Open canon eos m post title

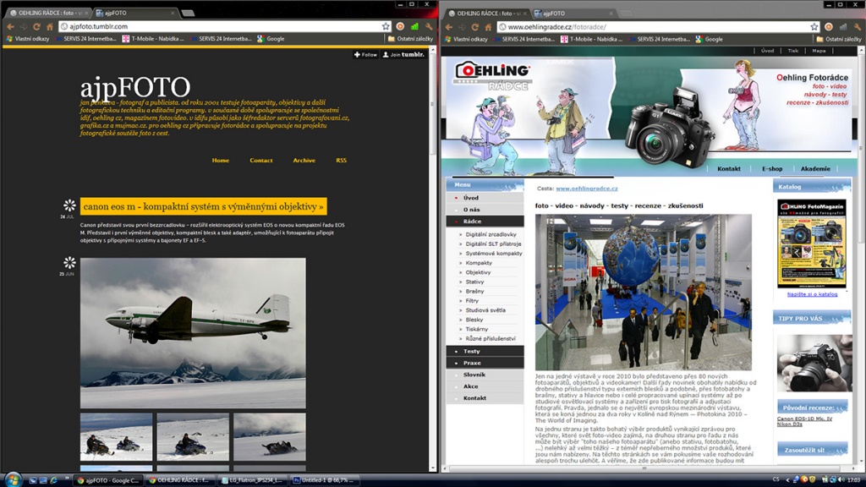(203, 206)
